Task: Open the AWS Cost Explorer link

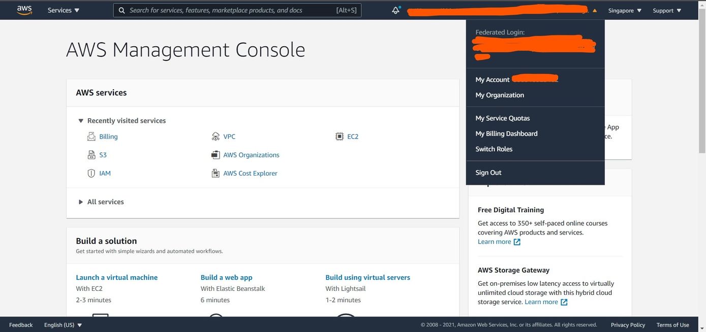Action: tap(250, 173)
